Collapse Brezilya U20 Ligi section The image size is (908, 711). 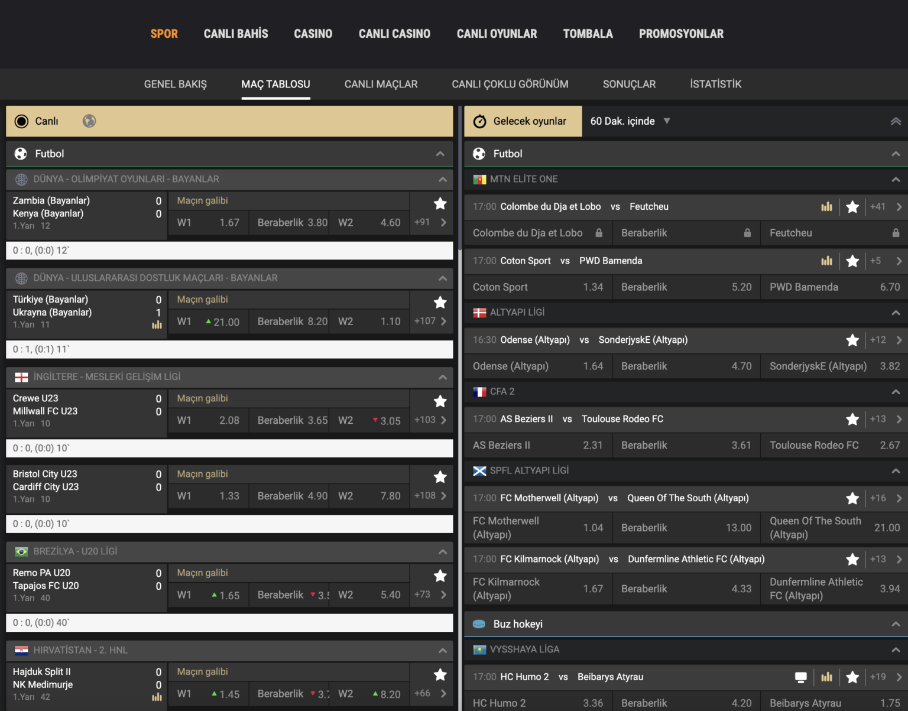click(443, 551)
